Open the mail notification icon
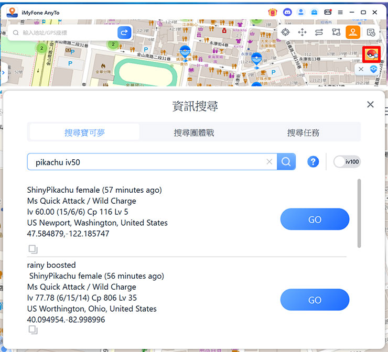The height and width of the screenshot is (352, 388). (x=328, y=12)
